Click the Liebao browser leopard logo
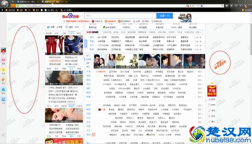Image resolution: width=252 pixels, height=144 pixels. [x=5, y=4]
